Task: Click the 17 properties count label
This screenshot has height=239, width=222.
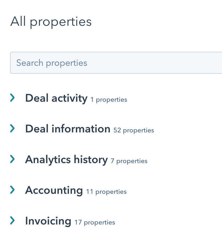Action: (x=95, y=222)
